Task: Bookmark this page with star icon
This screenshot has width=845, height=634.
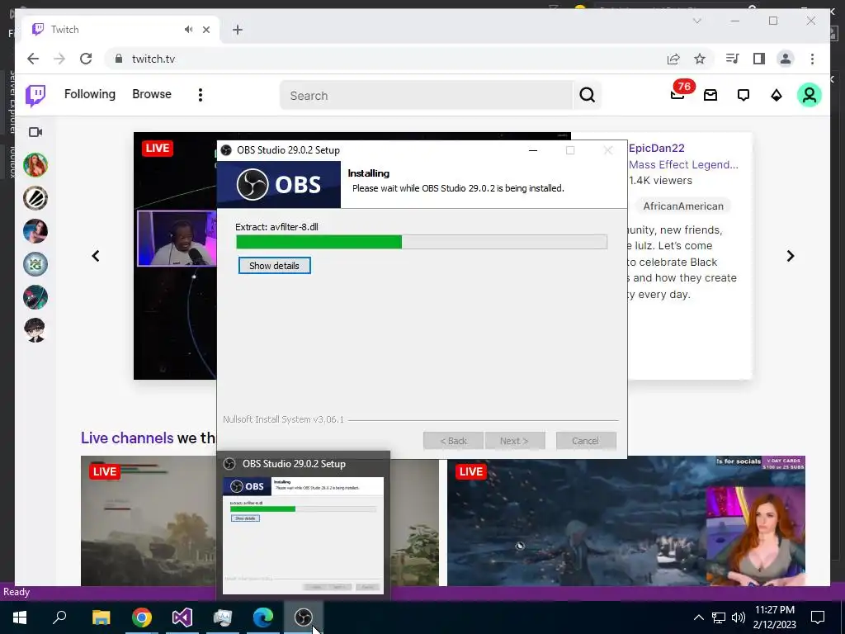Action: [700, 59]
